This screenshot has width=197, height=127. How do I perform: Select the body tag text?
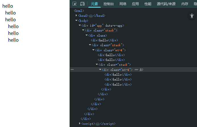pos(83,21)
